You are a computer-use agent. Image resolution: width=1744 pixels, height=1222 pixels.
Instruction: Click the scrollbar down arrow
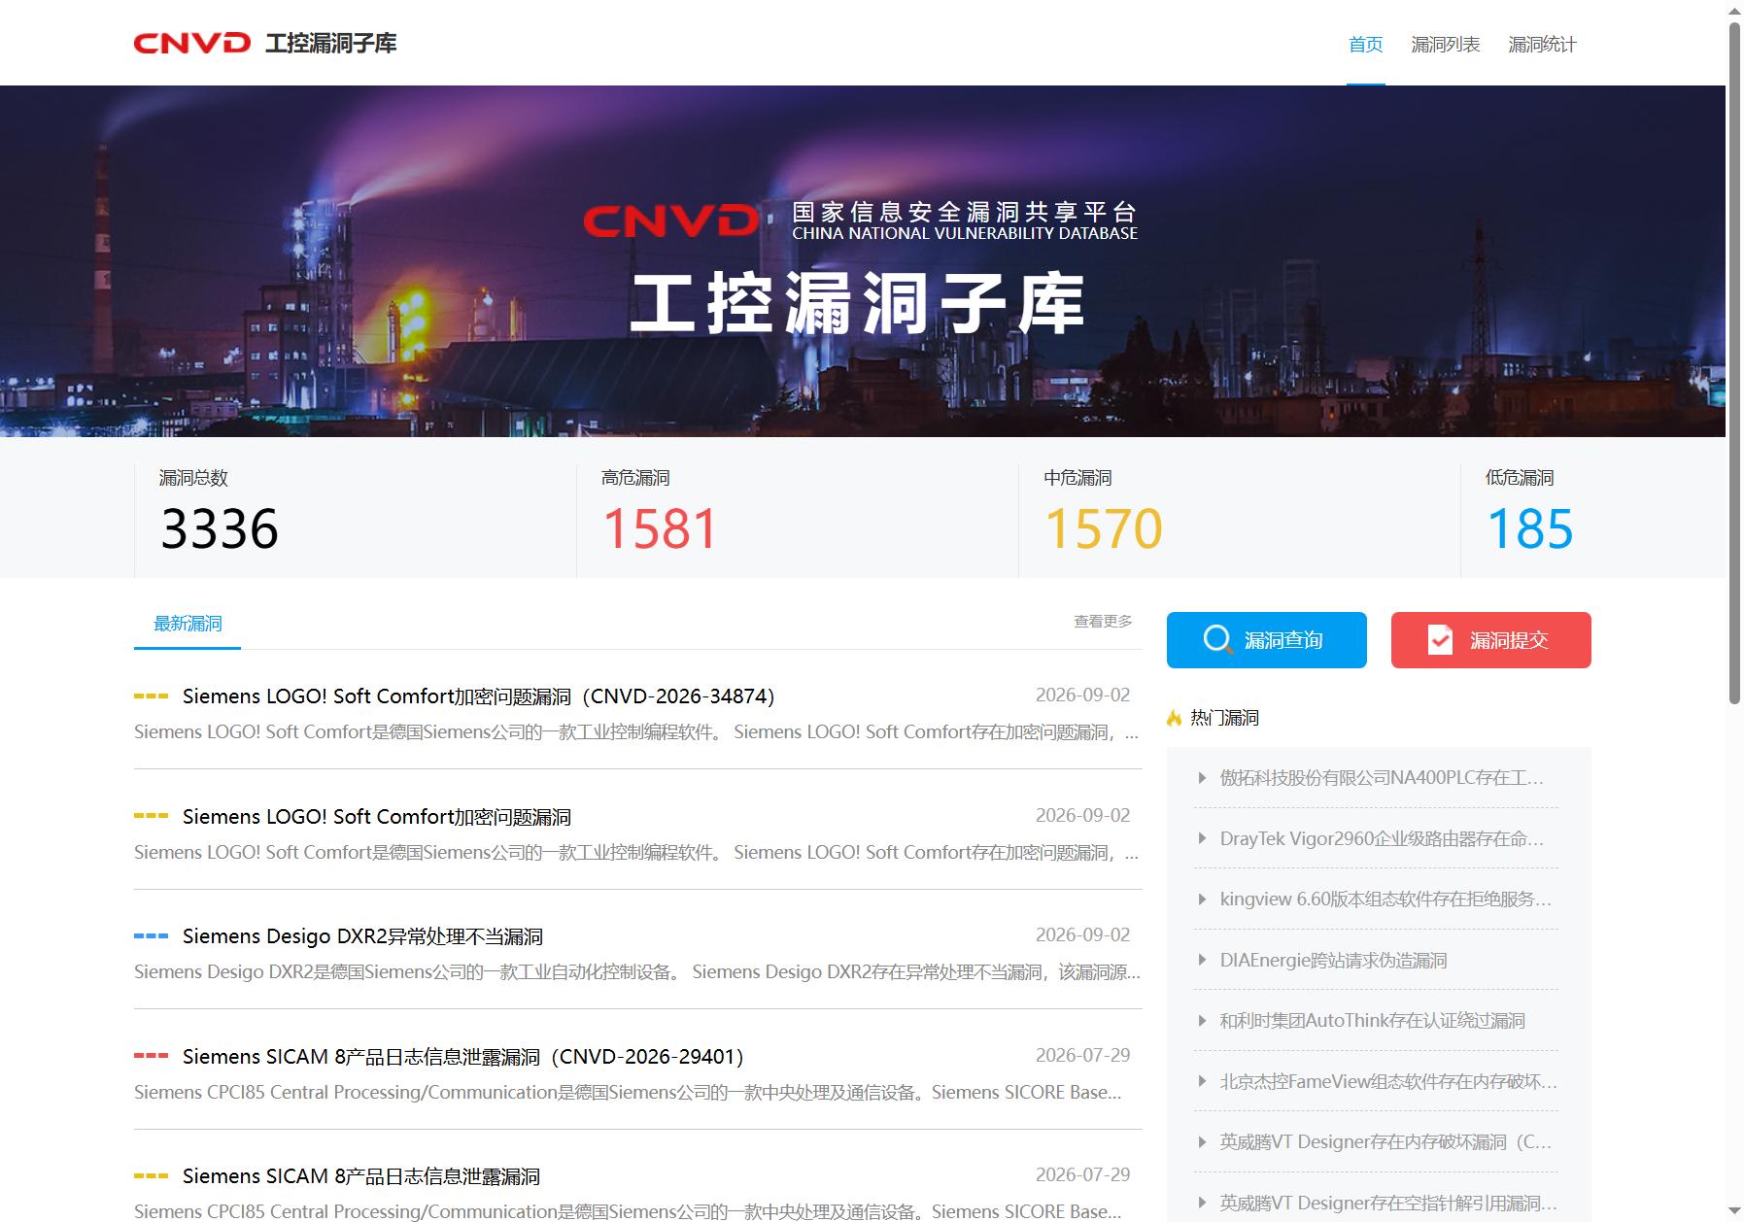pos(1734,1212)
